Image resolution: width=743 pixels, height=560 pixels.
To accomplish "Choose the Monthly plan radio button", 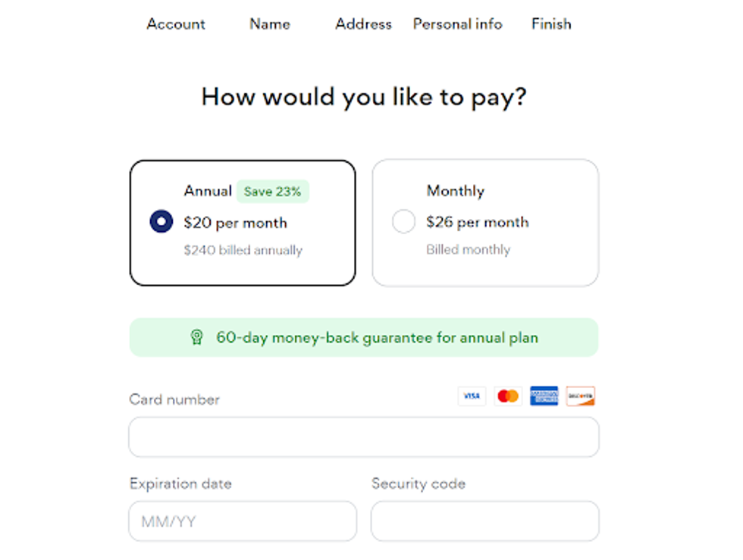I will click(403, 222).
